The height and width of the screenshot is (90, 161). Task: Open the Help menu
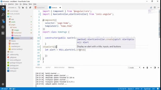tap(35, 4)
